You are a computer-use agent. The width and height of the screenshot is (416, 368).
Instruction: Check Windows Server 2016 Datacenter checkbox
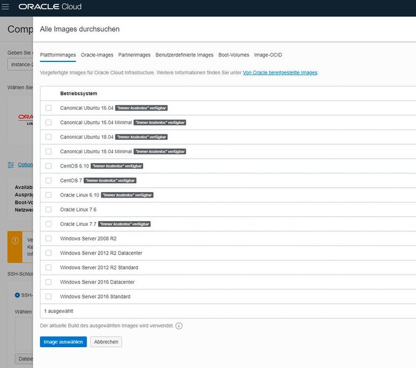pos(49,282)
